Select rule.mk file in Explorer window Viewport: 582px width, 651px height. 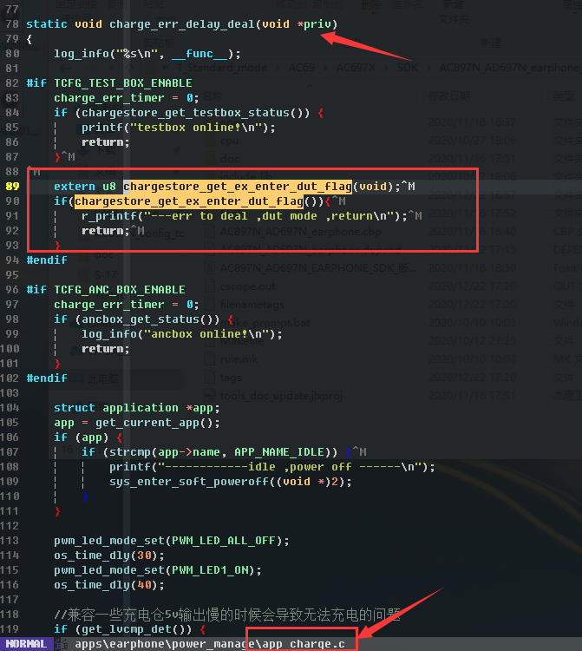239,359
